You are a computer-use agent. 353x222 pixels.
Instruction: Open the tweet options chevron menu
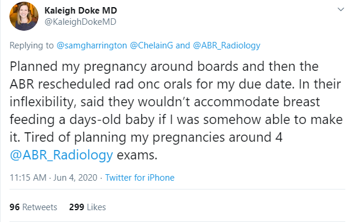(x=341, y=9)
